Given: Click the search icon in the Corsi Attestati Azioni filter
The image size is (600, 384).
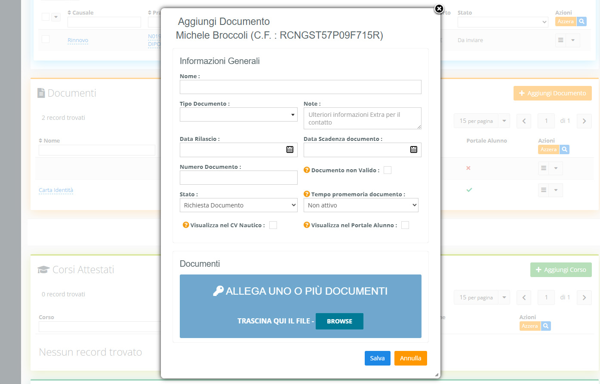Looking at the screenshot, I should (546, 326).
